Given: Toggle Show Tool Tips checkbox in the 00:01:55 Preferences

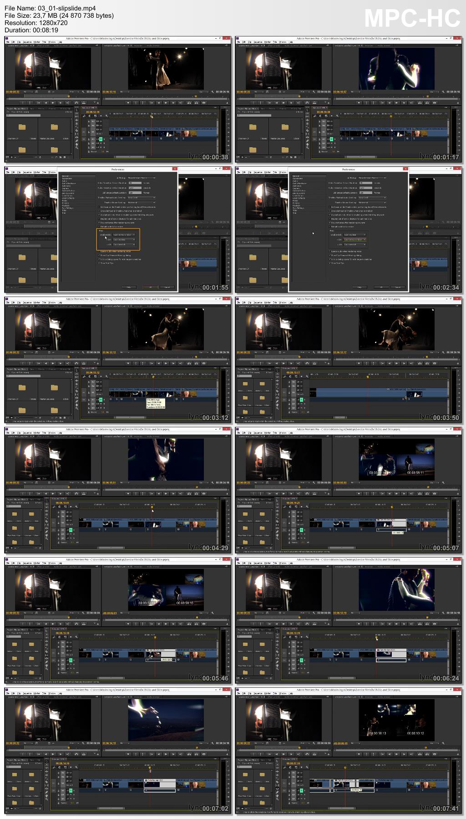Looking at the screenshot, I should pos(99,263).
